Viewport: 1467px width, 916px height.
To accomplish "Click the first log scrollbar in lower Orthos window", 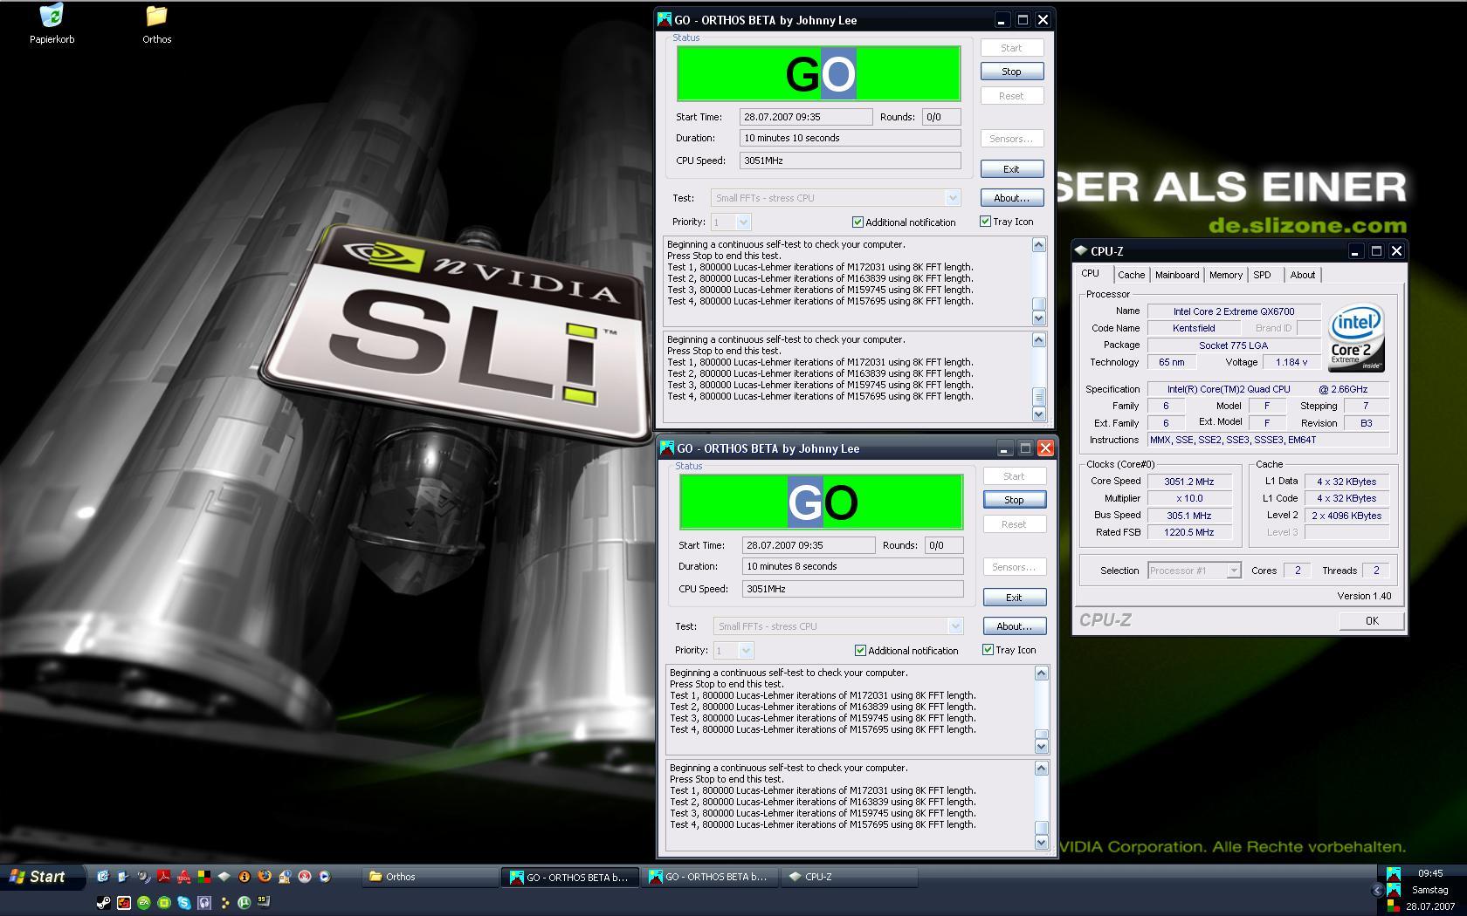I will click(1041, 709).
